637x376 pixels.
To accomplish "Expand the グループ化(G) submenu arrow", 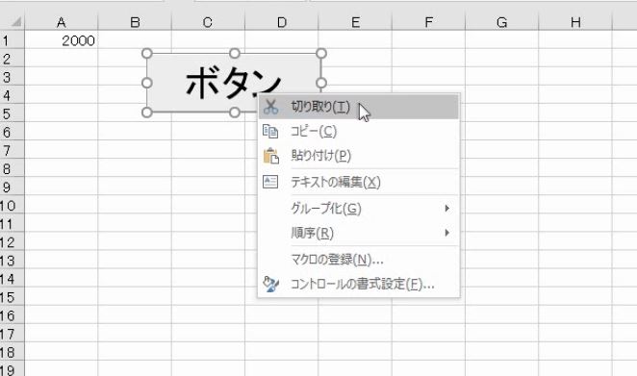I will [446, 209].
